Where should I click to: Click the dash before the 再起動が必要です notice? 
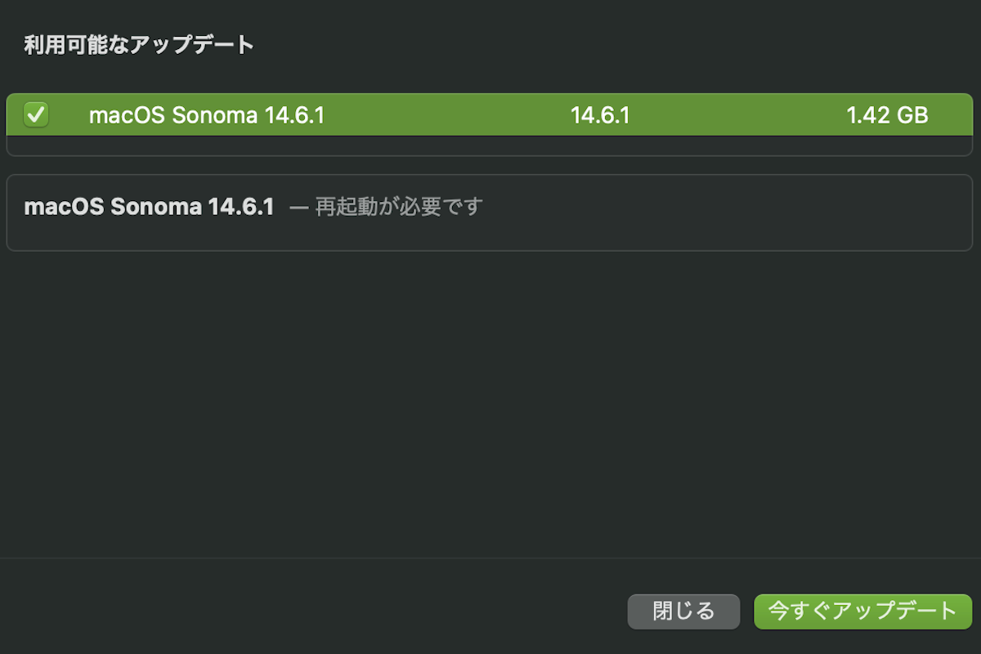pyautogui.click(x=299, y=207)
